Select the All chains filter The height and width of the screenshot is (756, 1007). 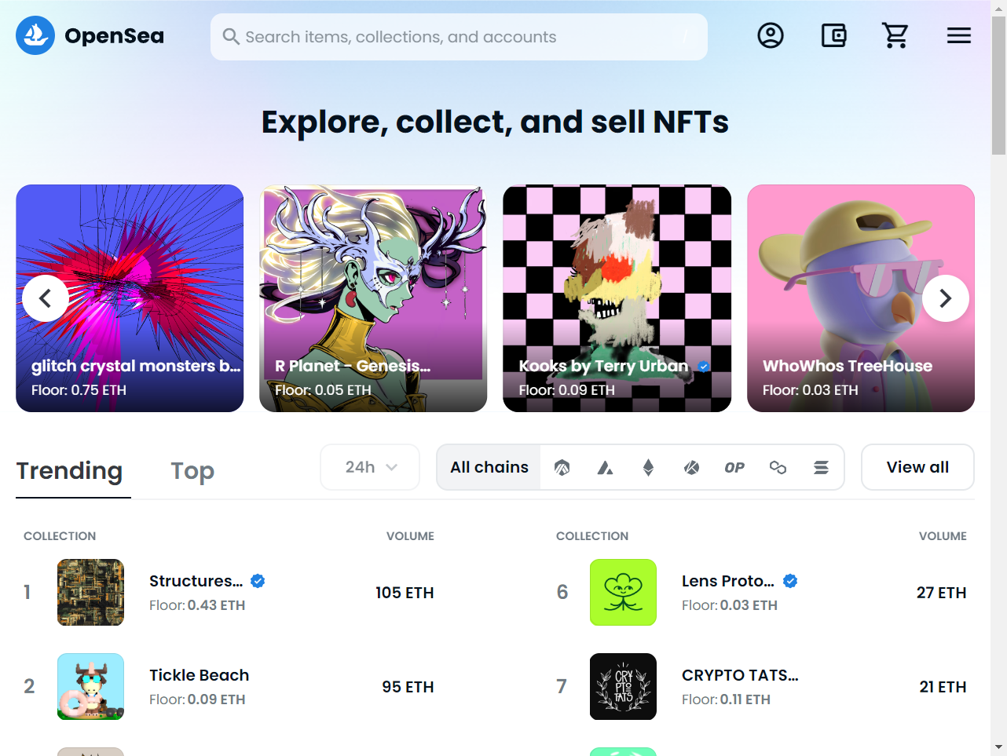[489, 468]
